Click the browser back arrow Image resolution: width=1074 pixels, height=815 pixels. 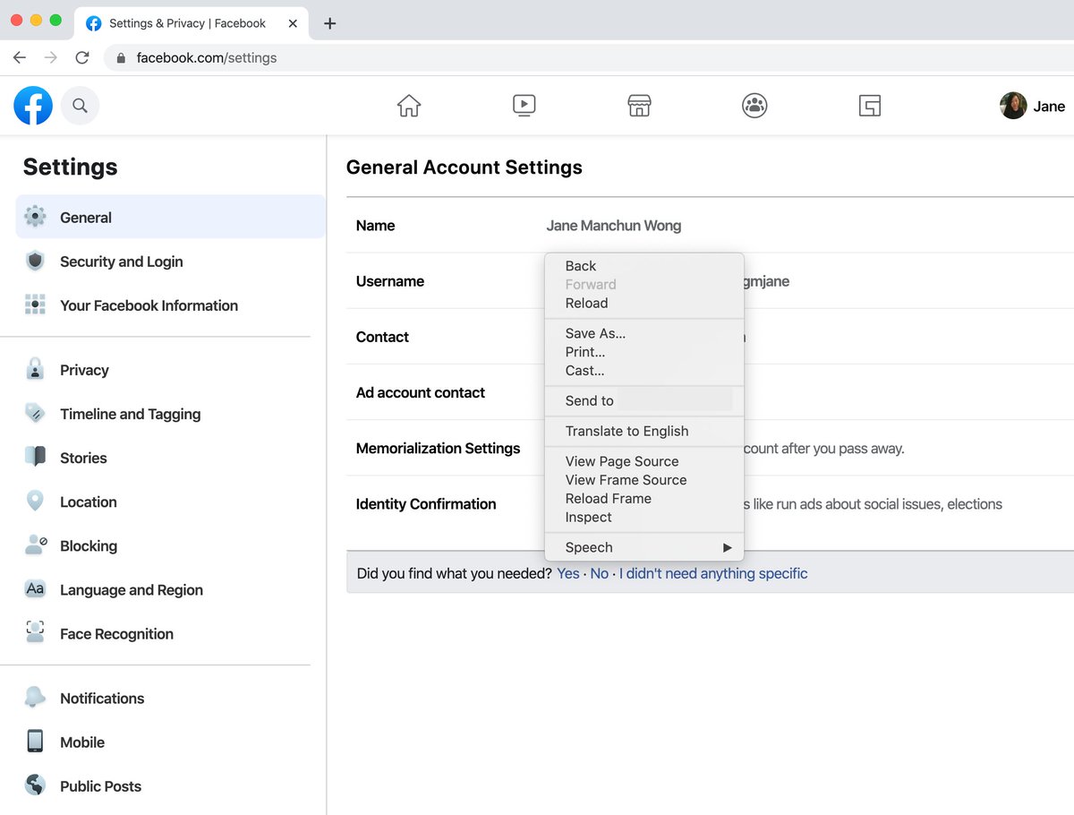click(x=20, y=57)
